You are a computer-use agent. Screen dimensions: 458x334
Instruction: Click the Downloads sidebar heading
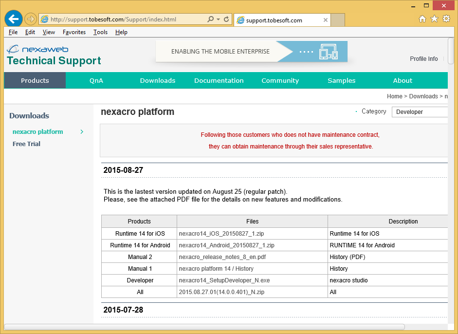click(x=29, y=116)
